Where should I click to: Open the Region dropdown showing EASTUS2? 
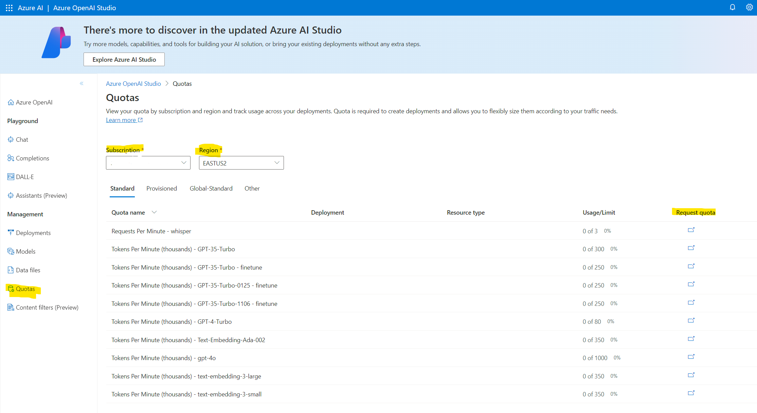click(x=241, y=163)
